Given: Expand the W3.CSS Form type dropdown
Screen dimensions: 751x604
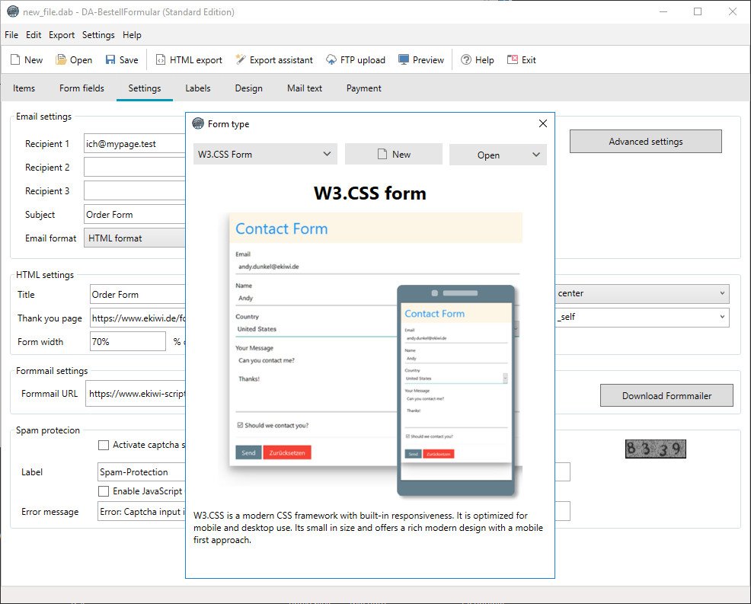Looking at the screenshot, I should pyautogui.click(x=264, y=155).
